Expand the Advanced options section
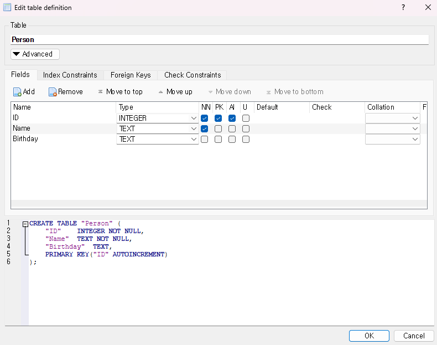The image size is (437, 345). (x=35, y=54)
